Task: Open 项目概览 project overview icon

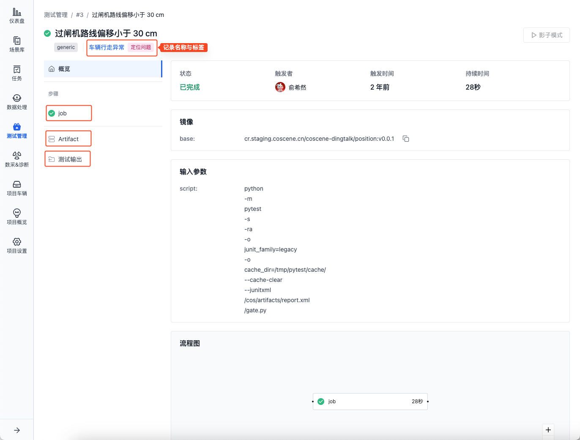Action: (17, 216)
